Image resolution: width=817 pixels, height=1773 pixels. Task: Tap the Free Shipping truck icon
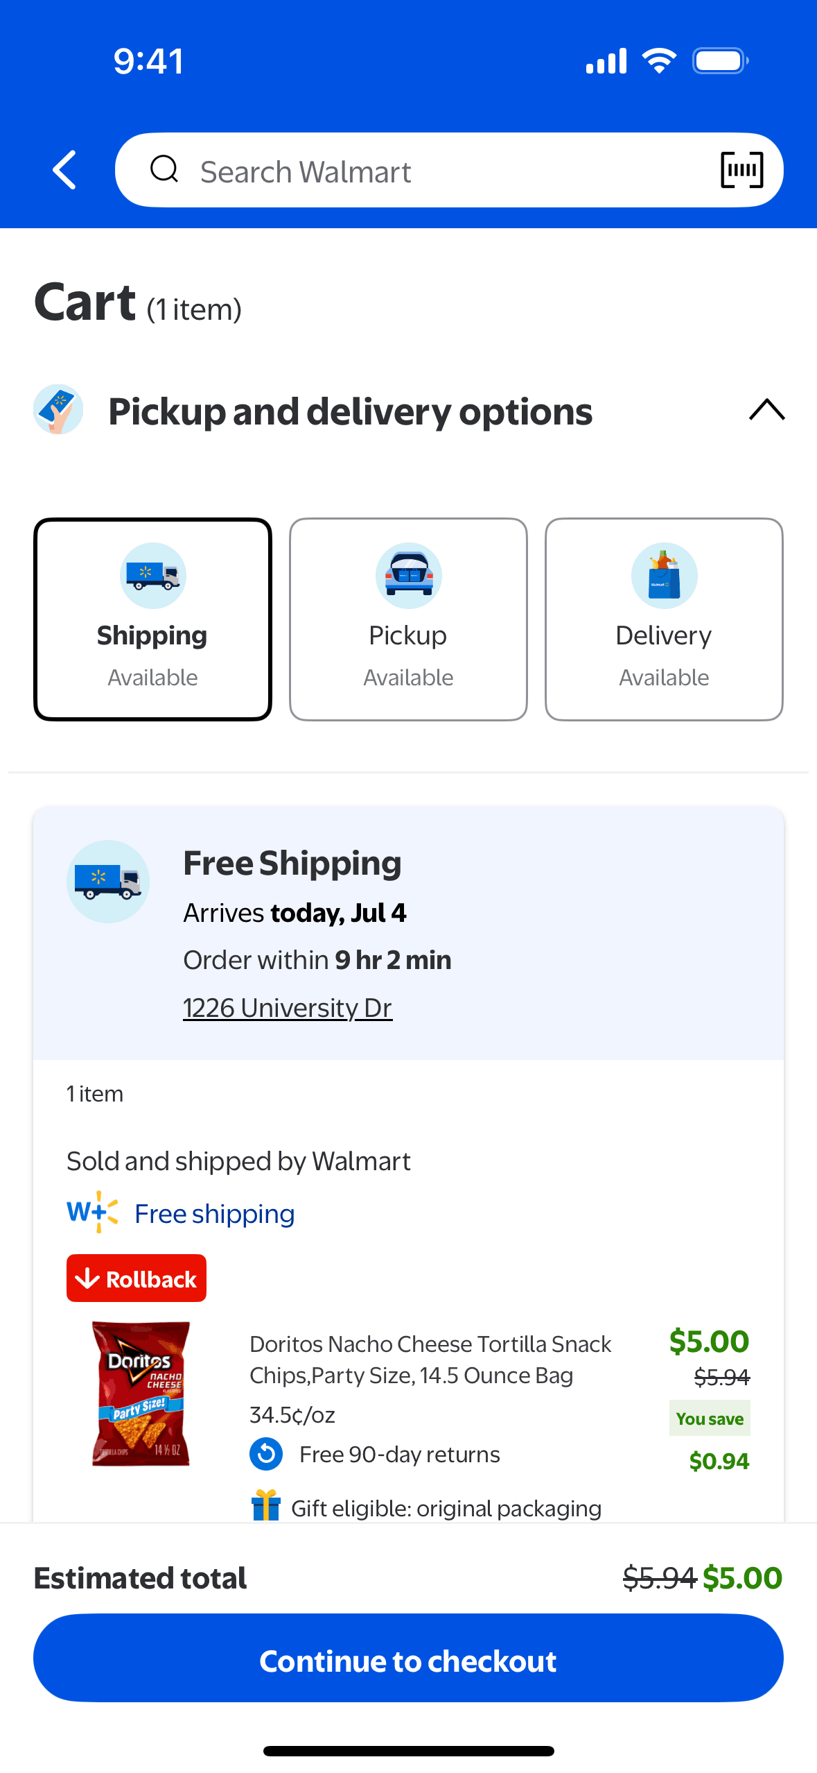[x=108, y=881]
